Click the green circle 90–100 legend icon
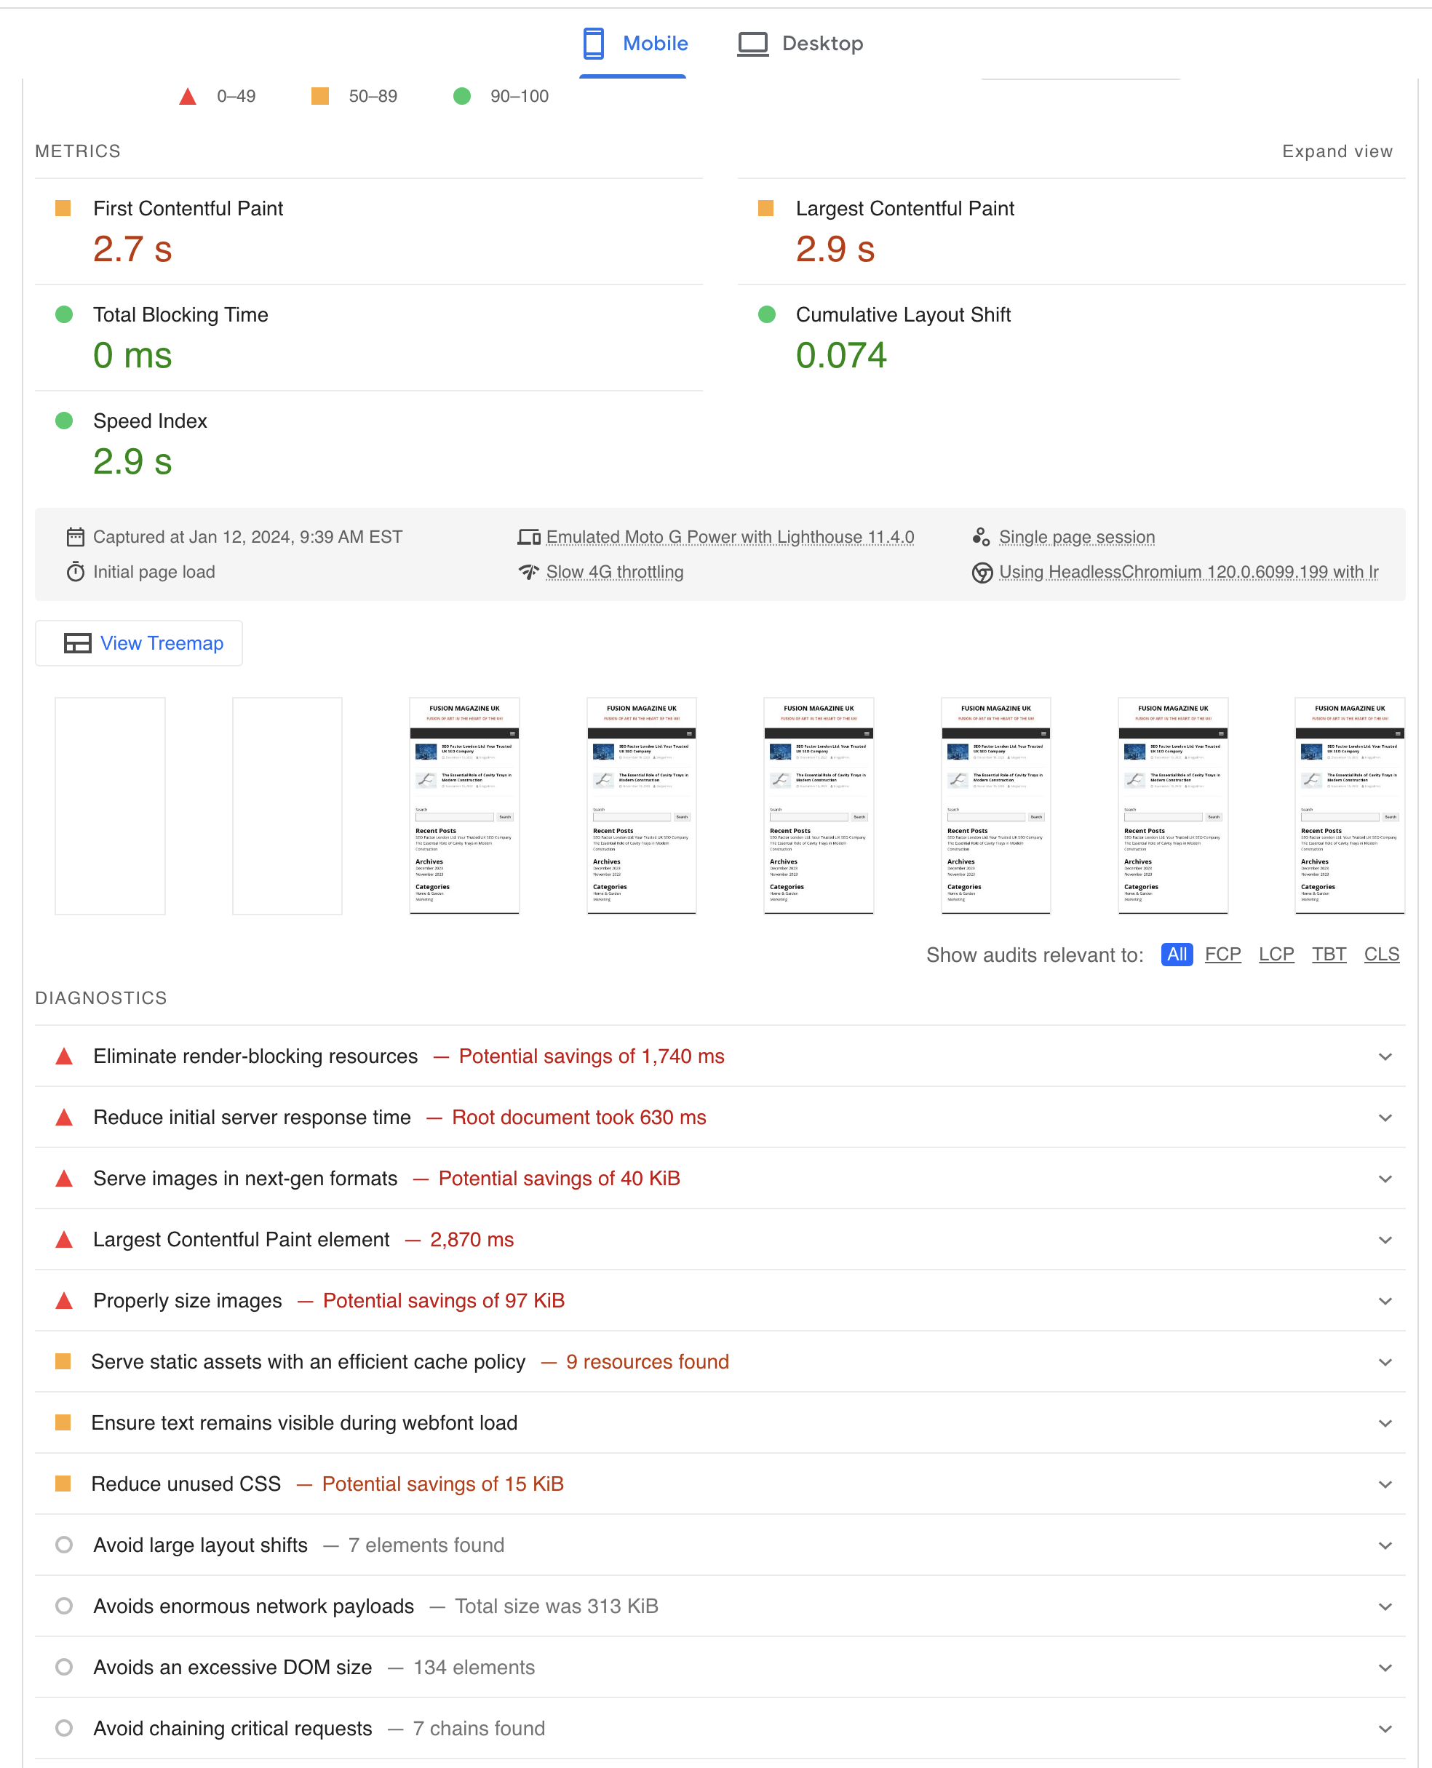 click(x=462, y=97)
